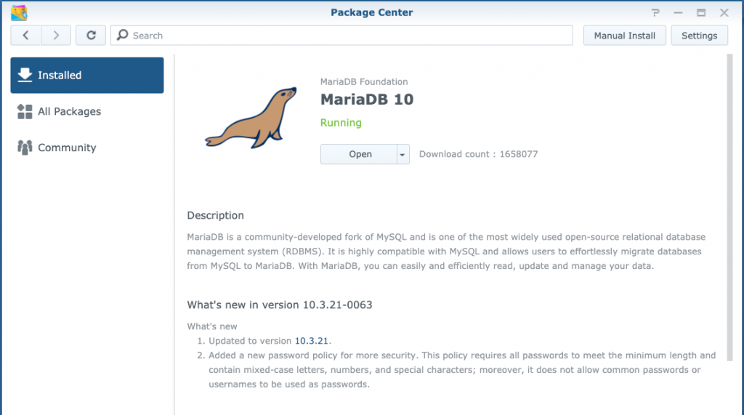Click the MariaDB Foundation publisher text

[x=364, y=81]
